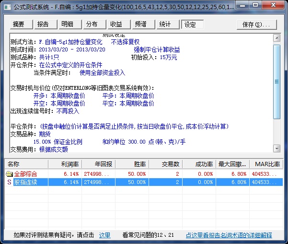Screen dimensions: 288x244
Task: Sort by the 成功率 column header
Action: [199, 164]
